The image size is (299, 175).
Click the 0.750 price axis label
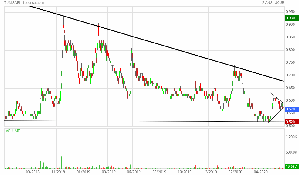click(x=290, y=62)
